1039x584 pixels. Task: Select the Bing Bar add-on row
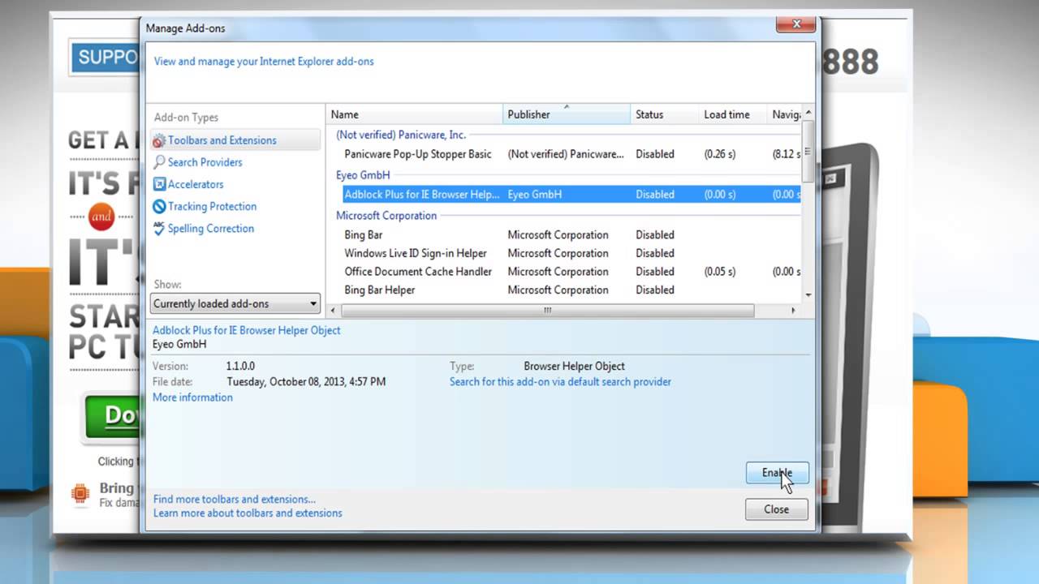pos(564,235)
